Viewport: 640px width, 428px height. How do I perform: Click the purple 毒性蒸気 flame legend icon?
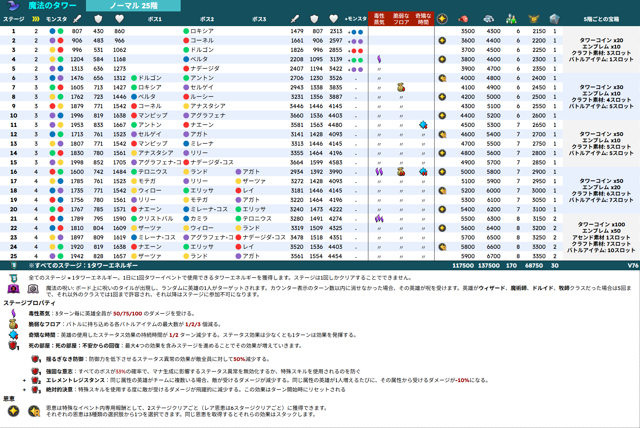[13, 313]
